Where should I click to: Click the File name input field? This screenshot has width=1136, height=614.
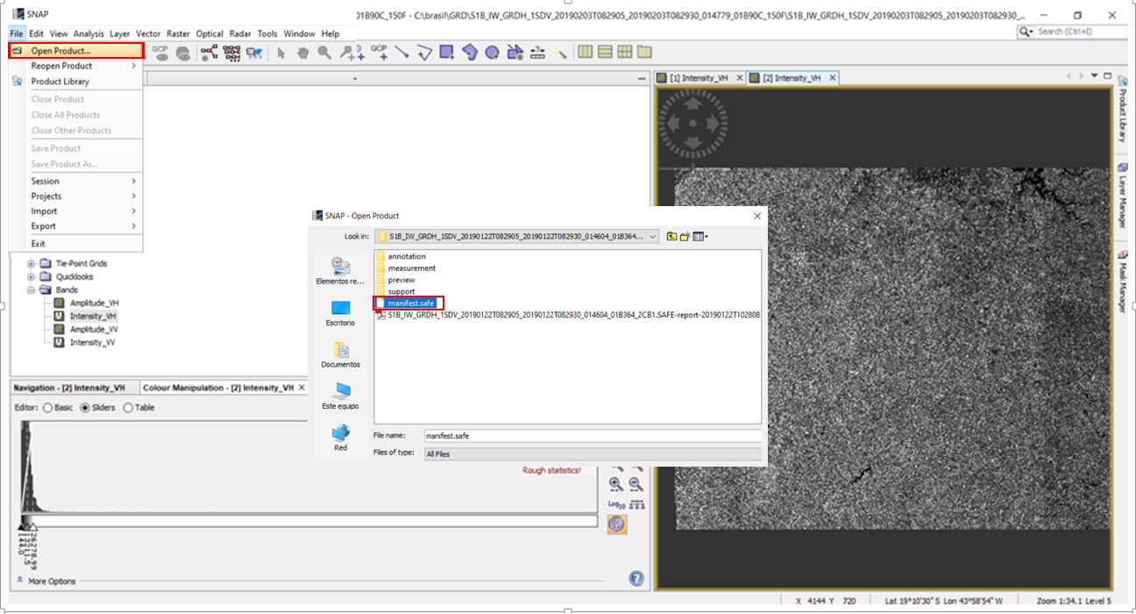pos(592,435)
